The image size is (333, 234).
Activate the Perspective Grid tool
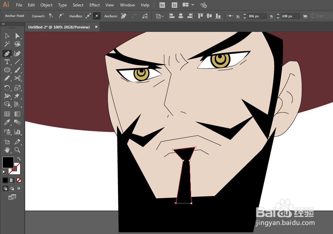coord(17,104)
